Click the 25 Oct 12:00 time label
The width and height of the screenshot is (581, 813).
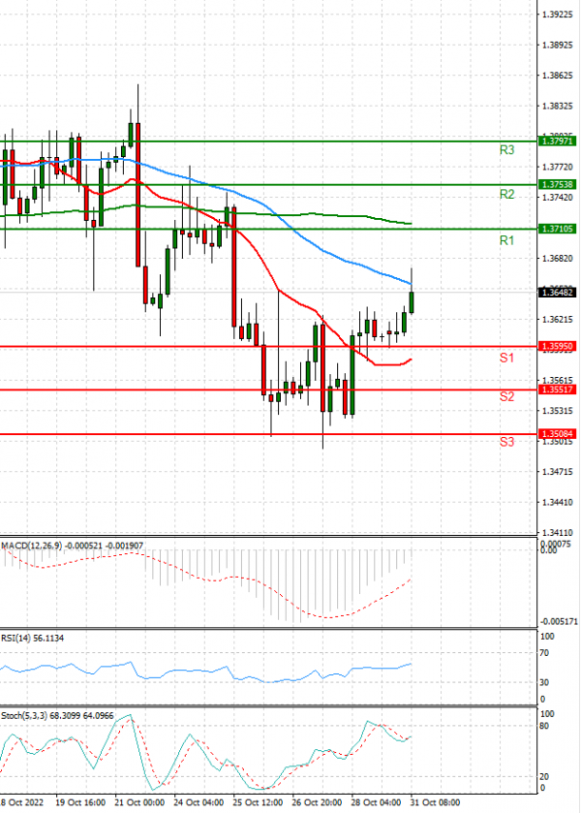tap(258, 802)
